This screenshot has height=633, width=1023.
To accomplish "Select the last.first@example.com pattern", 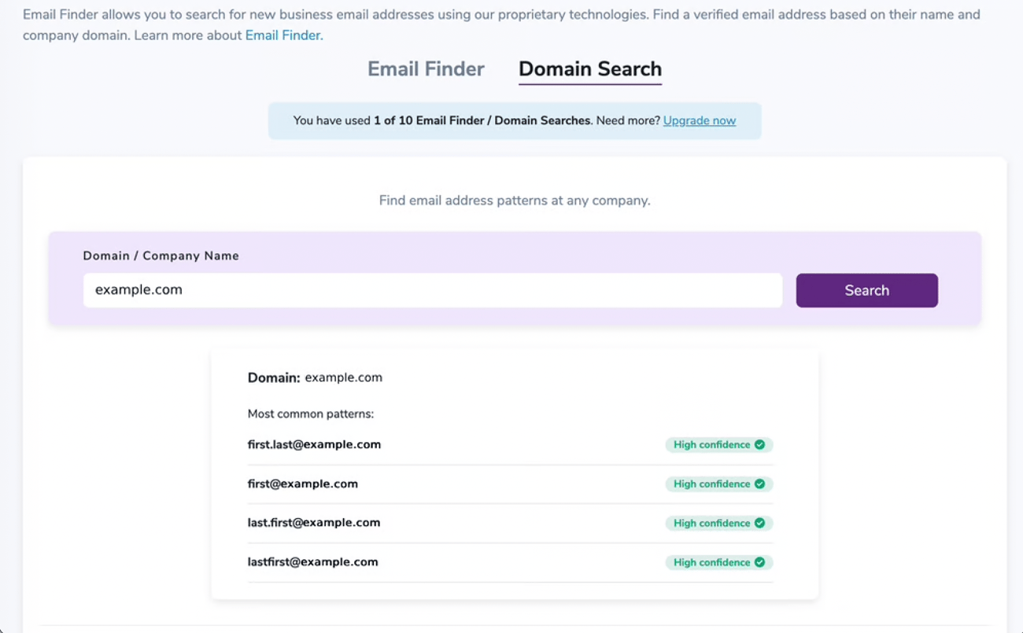I will (x=314, y=522).
